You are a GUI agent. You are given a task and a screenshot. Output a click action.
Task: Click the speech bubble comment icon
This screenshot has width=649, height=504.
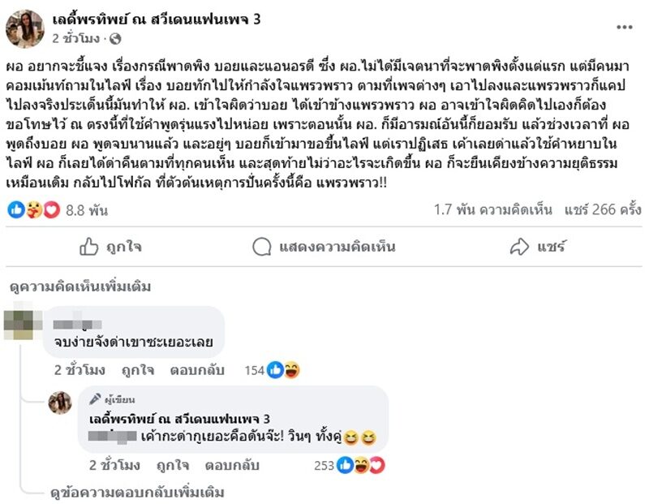(262, 245)
